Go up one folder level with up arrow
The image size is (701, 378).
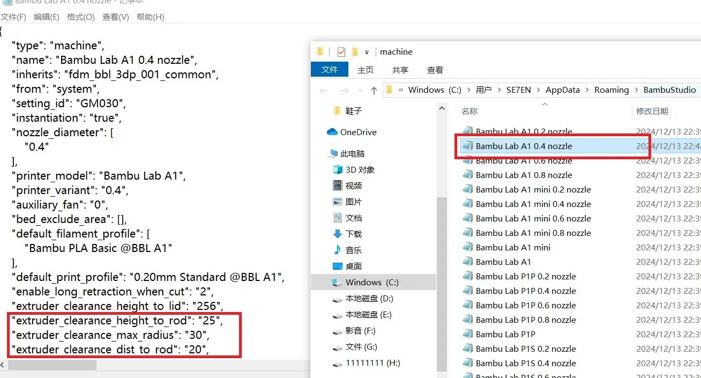(x=374, y=90)
